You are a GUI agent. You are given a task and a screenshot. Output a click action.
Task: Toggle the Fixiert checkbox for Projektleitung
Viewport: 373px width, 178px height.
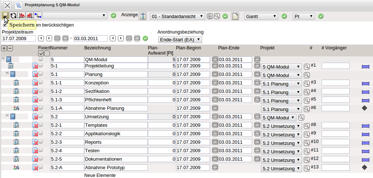[40, 65]
